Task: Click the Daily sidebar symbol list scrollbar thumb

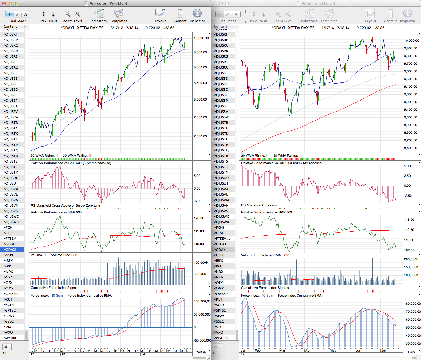Action: click(x=237, y=335)
